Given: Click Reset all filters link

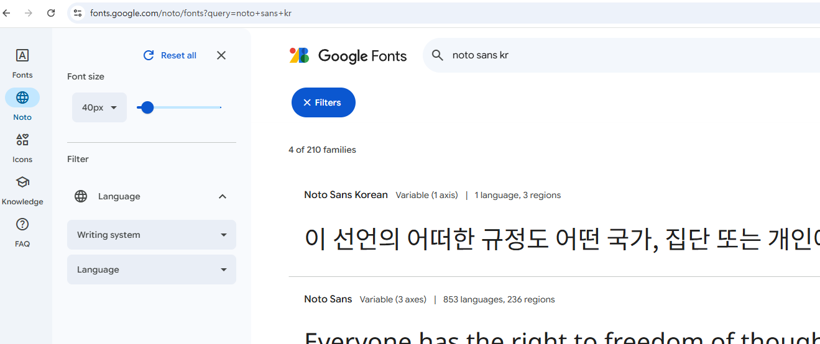Looking at the screenshot, I should tap(170, 55).
